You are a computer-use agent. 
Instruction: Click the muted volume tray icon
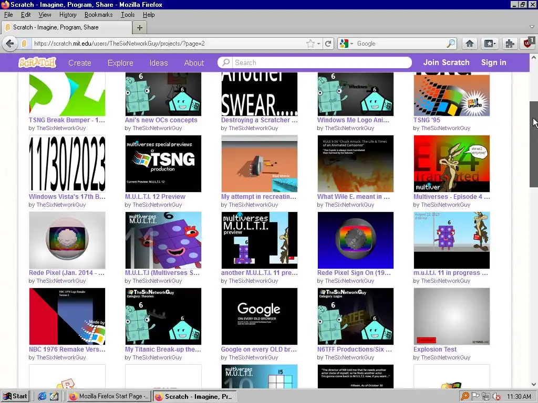(x=496, y=397)
